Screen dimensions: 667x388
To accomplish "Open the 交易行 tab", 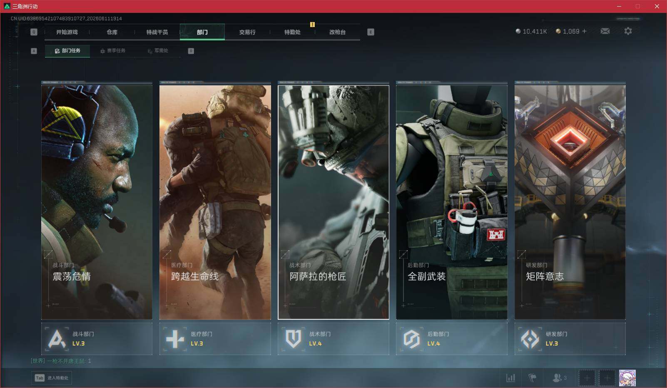I will (247, 32).
